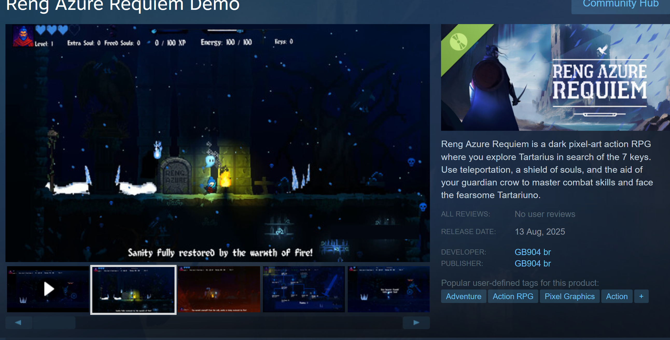Click the 'DEVELOPER:' label
The height and width of the screenshot is (340, 670).
coord(464,252)
